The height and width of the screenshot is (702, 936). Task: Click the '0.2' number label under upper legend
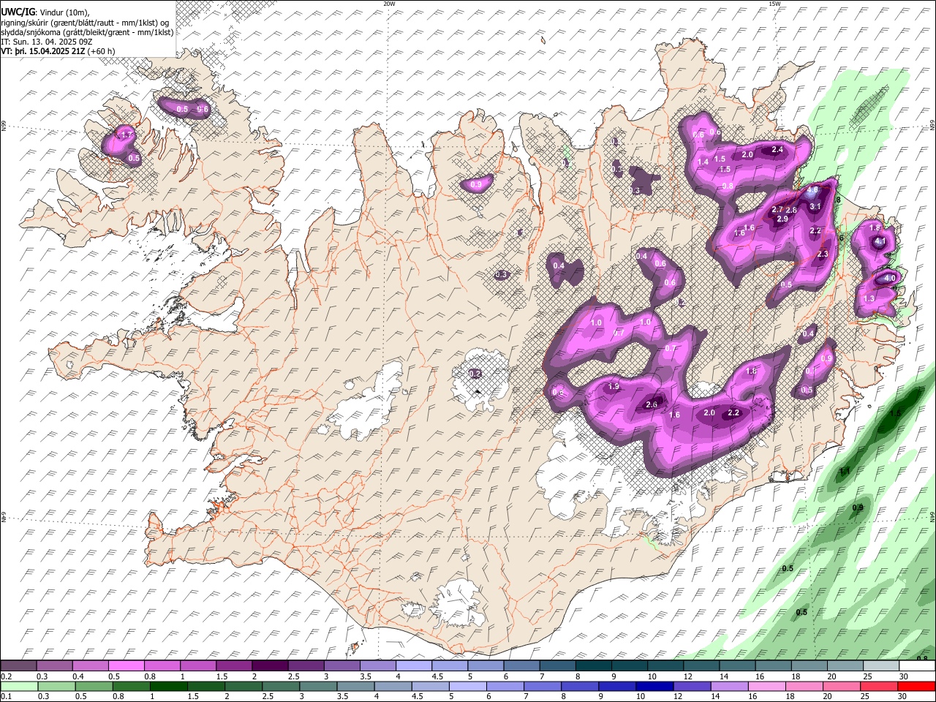pos(6,676)
